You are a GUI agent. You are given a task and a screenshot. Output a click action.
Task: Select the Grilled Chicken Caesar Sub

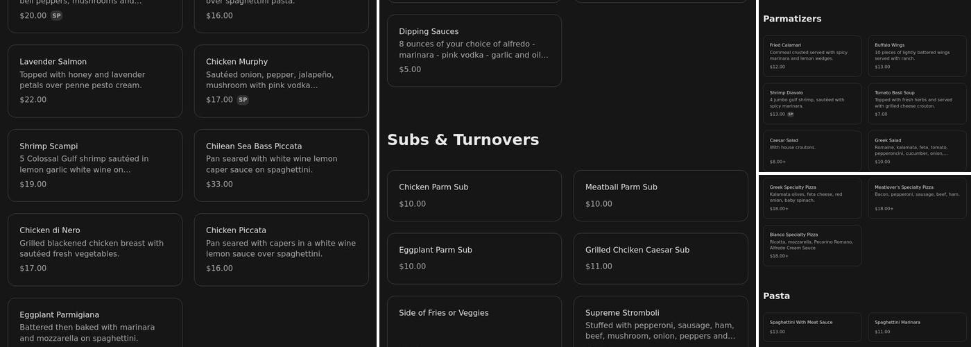pos(660,258)
